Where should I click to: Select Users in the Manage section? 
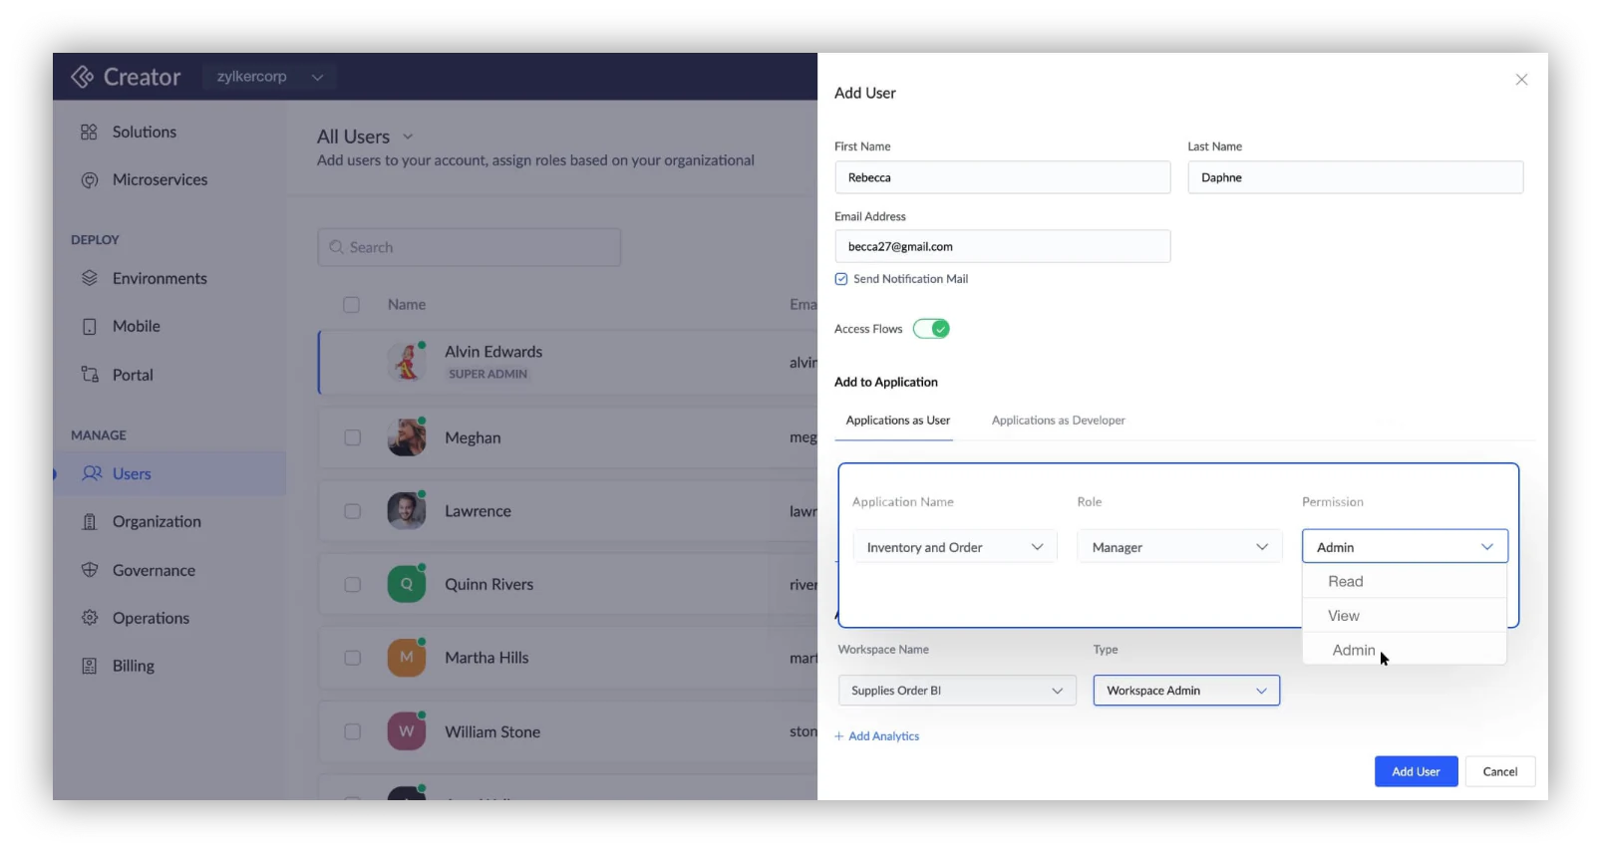(x=132, y=473)
